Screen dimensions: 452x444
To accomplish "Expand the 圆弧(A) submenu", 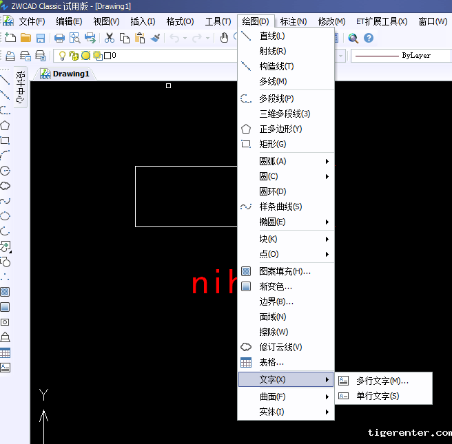I will [285, 161].
